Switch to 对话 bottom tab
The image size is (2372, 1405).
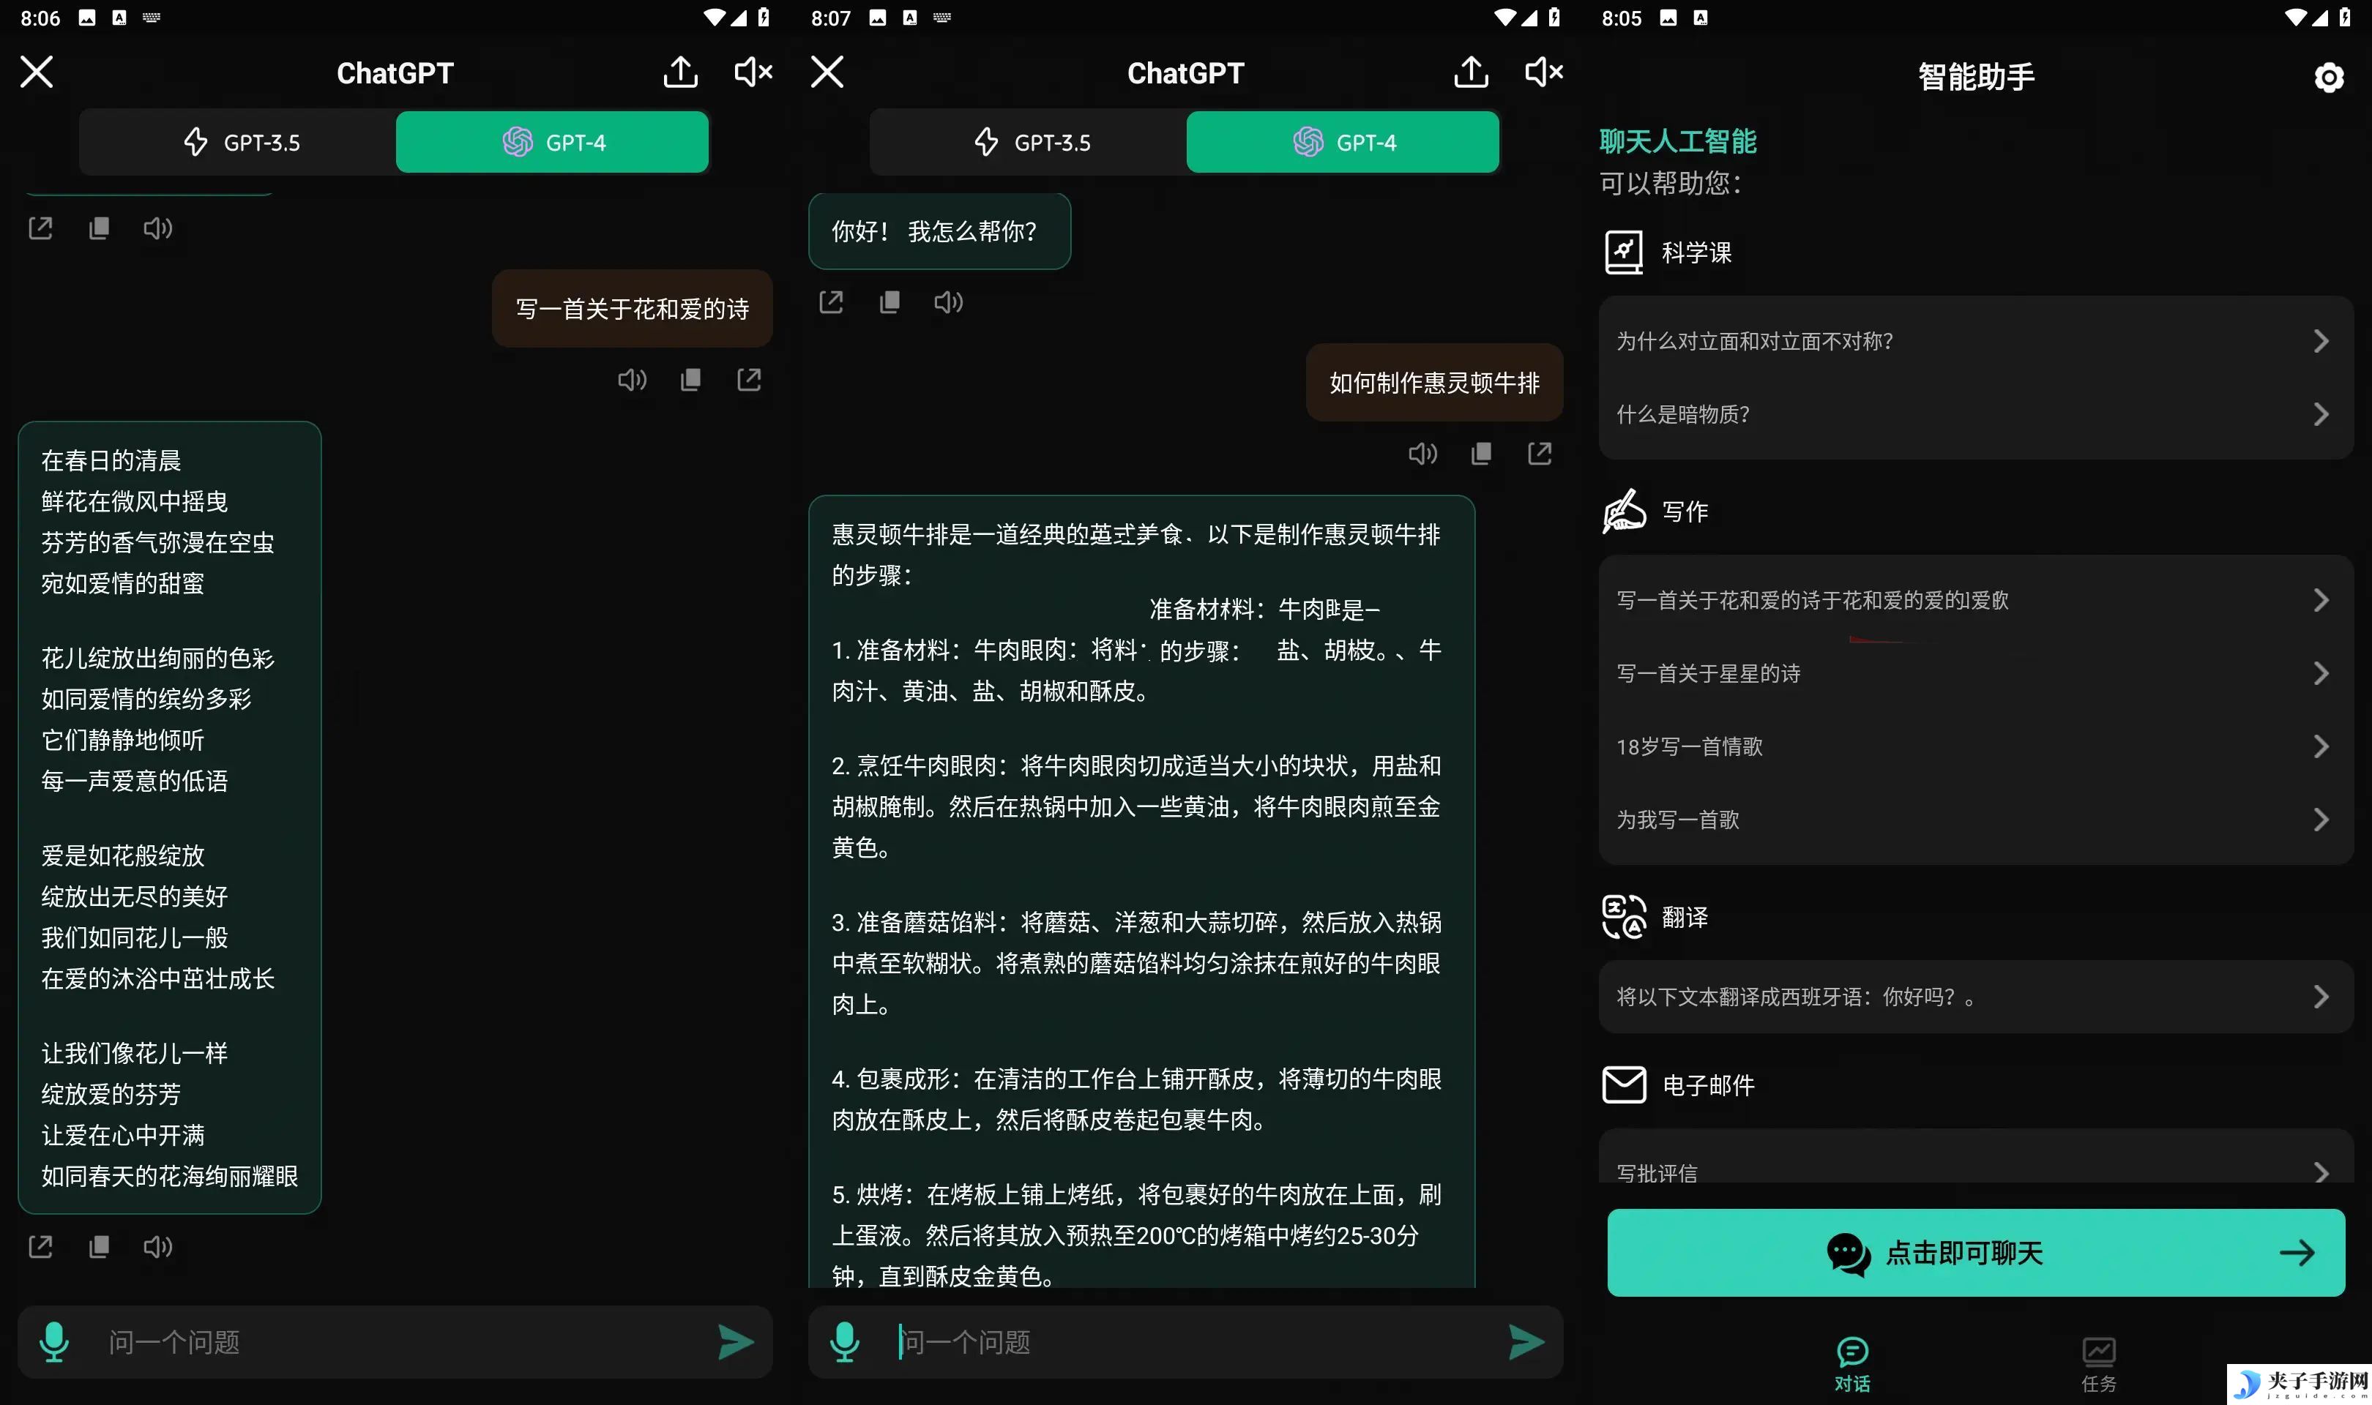coord(1852,1364)
